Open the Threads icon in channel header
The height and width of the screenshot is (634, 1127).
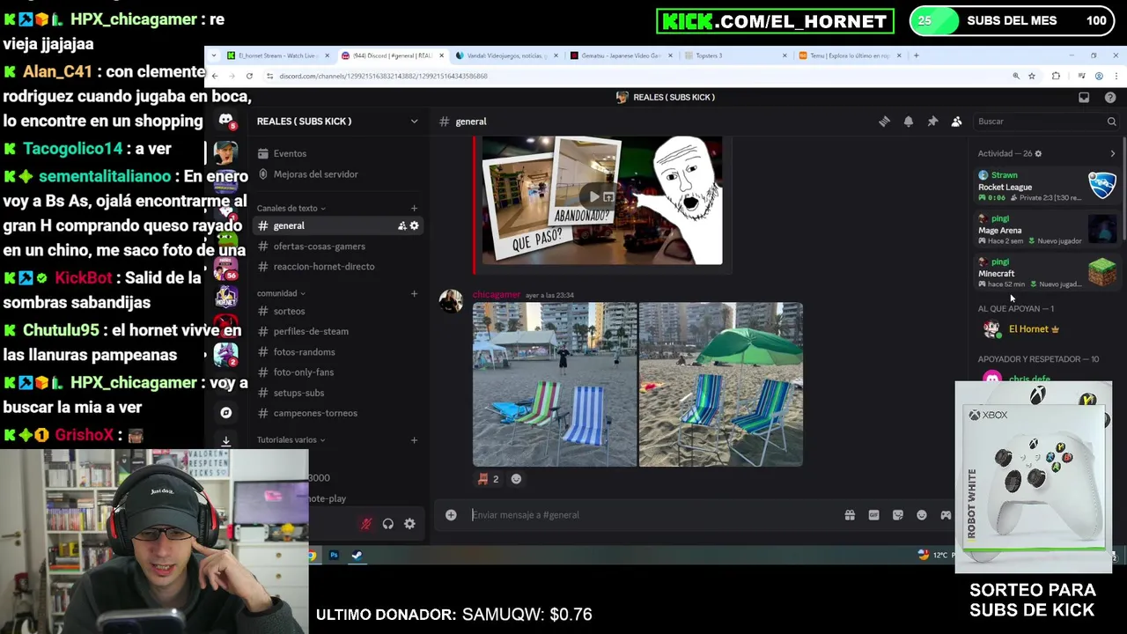pyautogui.click(x=884, y=122)
